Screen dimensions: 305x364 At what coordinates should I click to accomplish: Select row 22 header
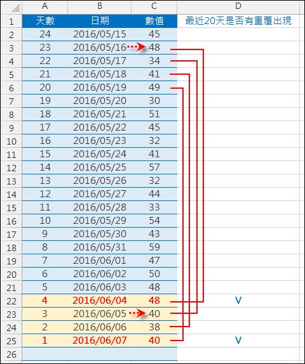[11, 301]
